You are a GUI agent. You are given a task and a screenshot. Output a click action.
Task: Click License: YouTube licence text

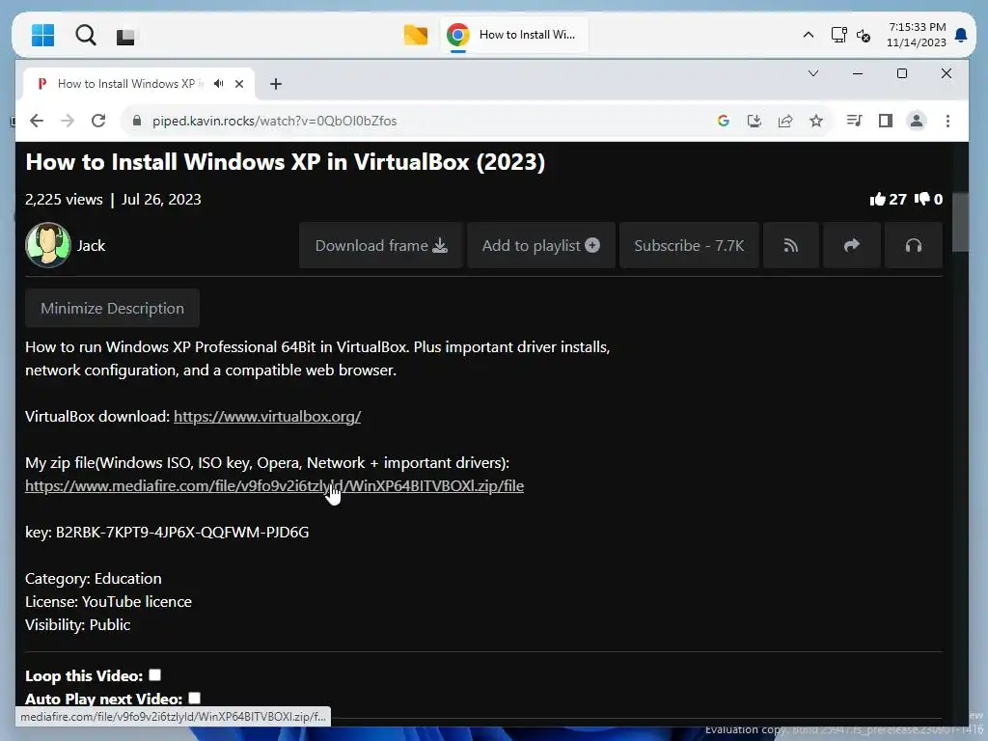[x=108, y=602]
